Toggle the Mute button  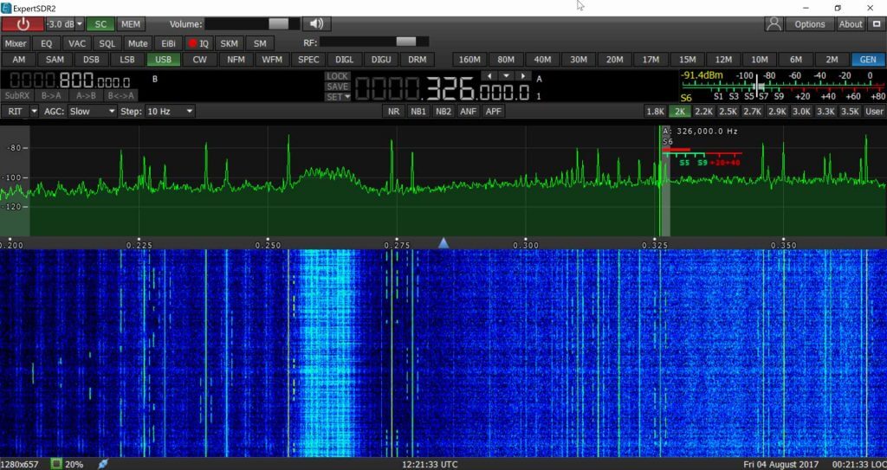tap(138, 42)
